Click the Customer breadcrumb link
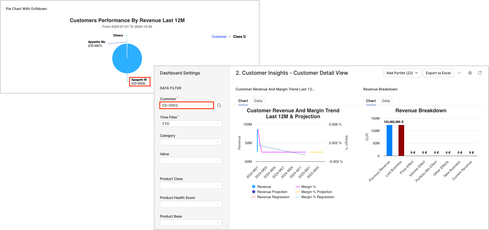 [x=219, y=37]
